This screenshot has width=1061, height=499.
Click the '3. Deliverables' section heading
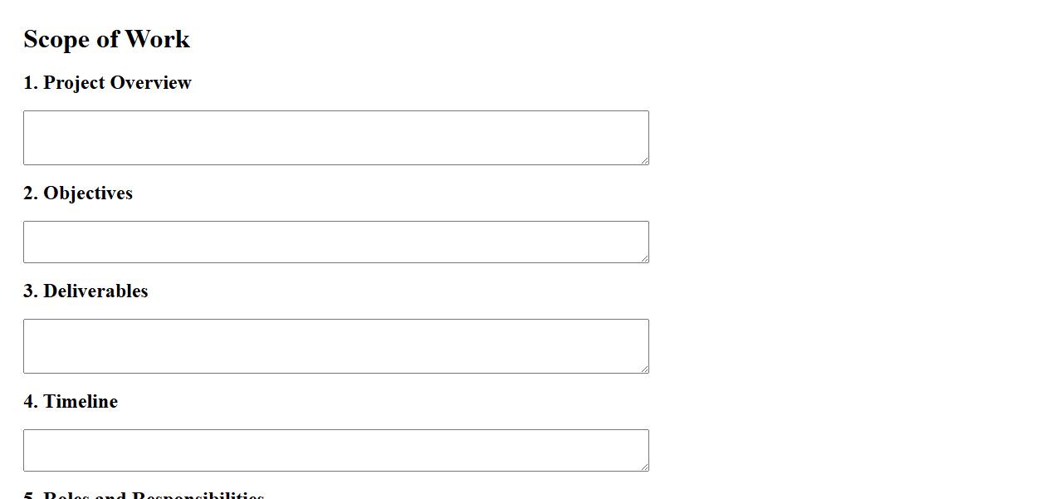86,291
